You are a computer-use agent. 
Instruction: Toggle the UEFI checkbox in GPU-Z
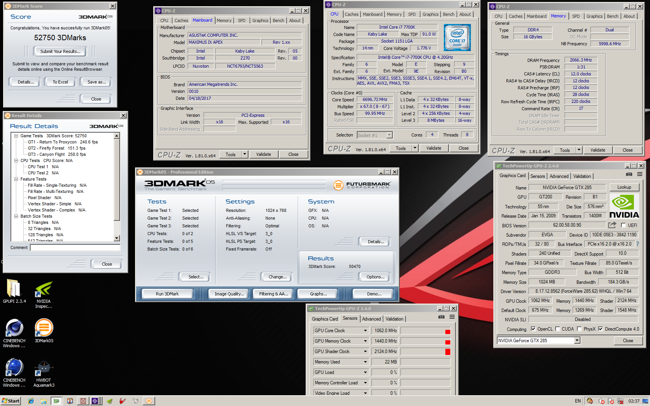point(623,225)
